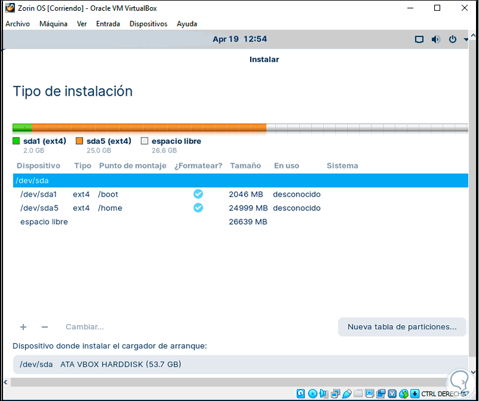Click the sda5 (ext4) legend label
The width and height of the screenshot is (479, 401).
click(x=109, y=141)
